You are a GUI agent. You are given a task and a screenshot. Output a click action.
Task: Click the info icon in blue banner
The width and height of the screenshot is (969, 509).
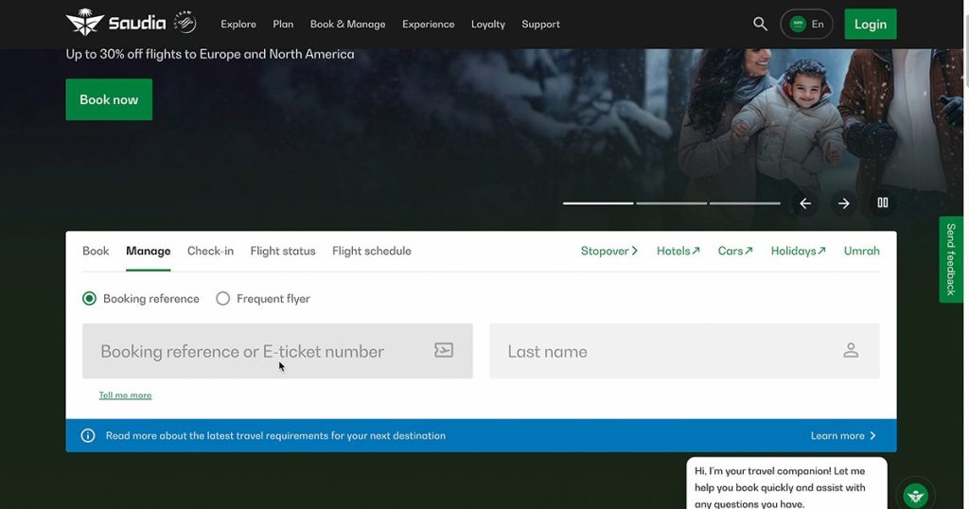(88, 436)
